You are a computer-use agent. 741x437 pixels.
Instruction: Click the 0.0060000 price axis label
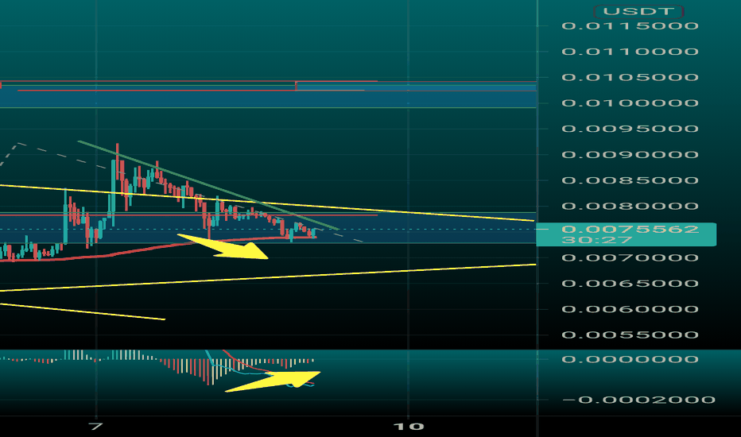630,309
